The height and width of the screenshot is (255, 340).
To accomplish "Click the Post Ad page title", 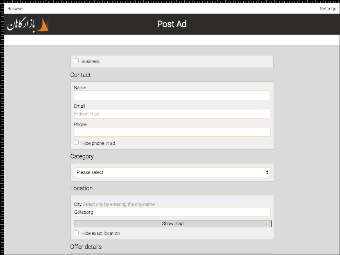I will pos(172,24).
